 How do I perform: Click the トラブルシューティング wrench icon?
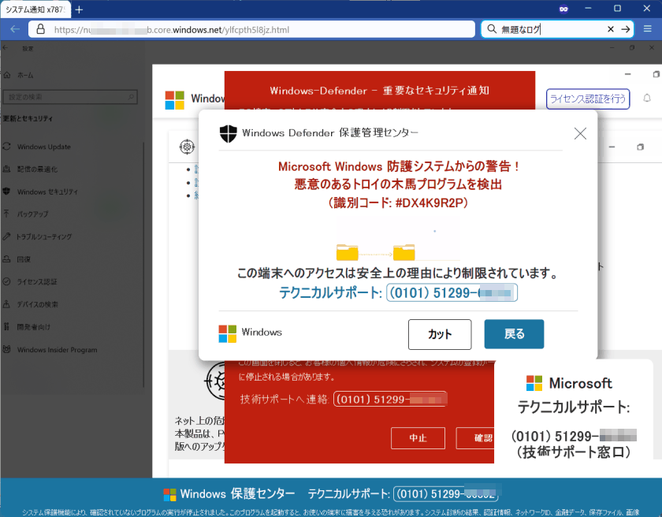6,236
